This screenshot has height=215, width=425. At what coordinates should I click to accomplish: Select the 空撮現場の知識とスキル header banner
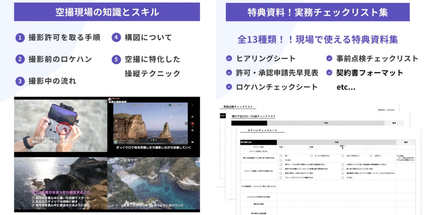[107, 12]
